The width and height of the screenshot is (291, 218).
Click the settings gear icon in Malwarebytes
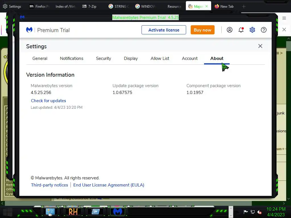click(x=252, y=30)
